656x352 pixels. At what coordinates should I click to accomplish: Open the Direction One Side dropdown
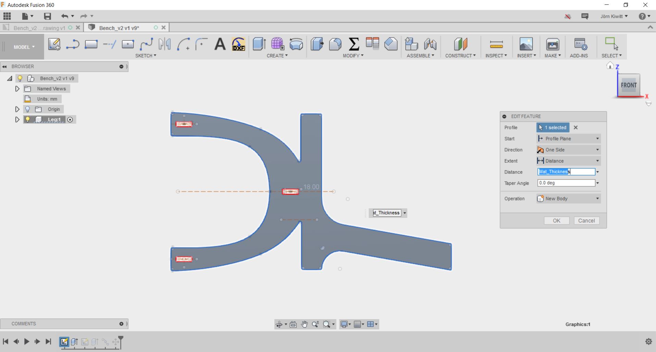[568, 150]
